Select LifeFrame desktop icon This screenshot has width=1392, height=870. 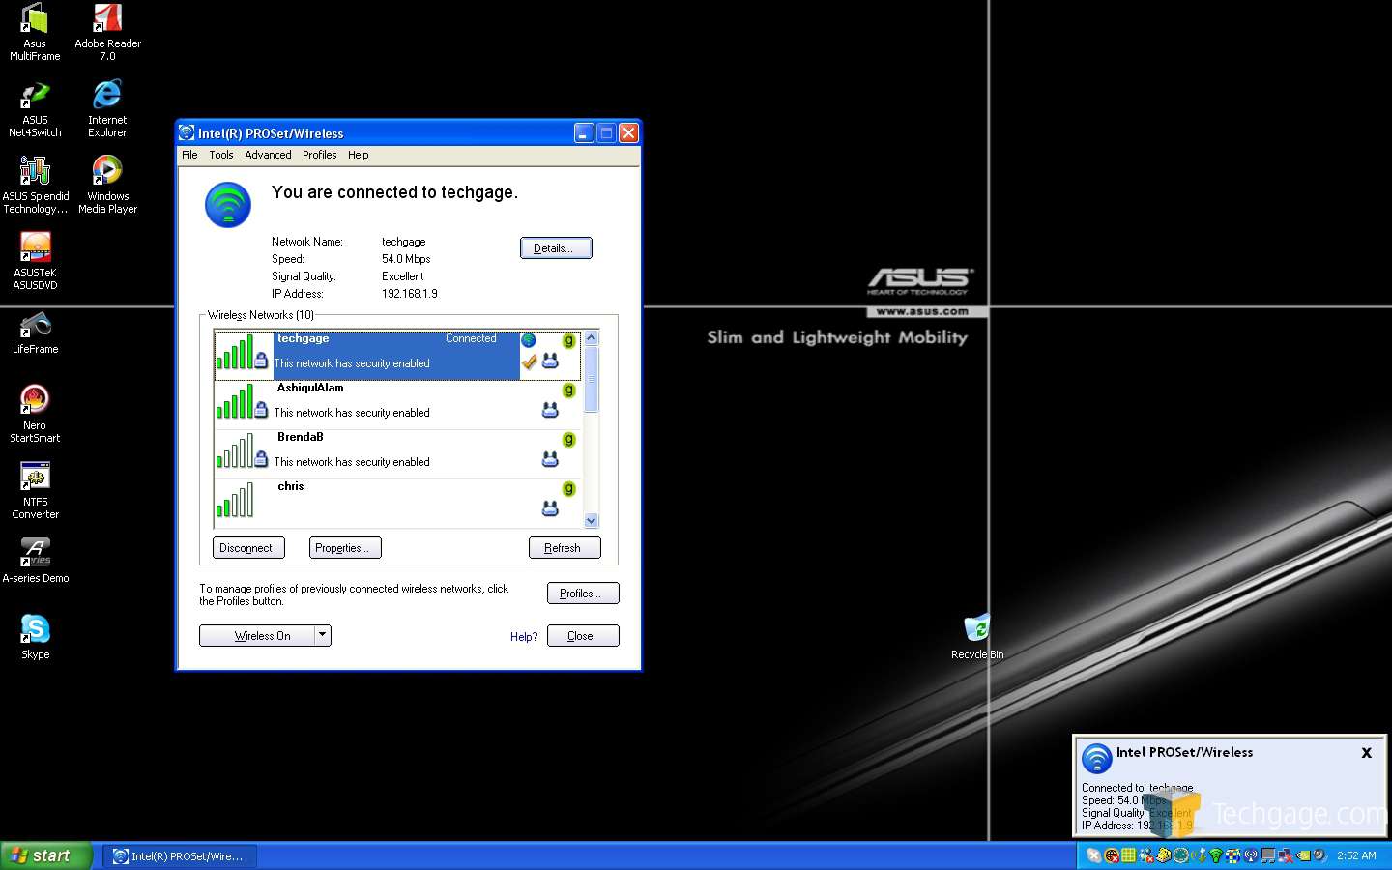tap(35, 333)
